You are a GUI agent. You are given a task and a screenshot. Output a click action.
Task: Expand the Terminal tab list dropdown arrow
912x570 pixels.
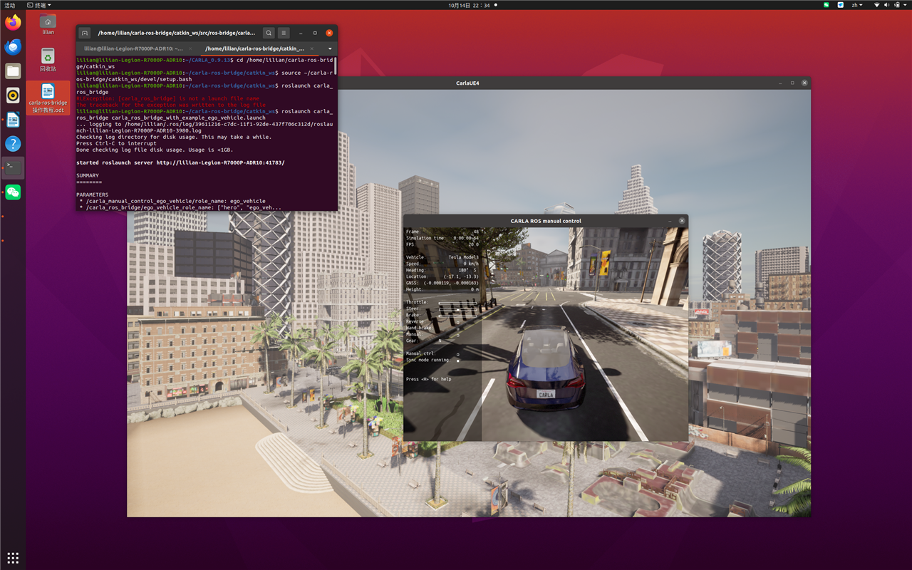330,48
